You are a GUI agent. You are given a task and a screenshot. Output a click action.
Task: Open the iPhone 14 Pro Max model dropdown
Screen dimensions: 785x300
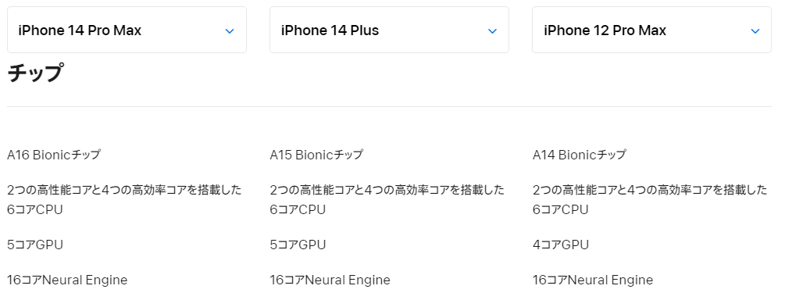[x=127, y=30]
